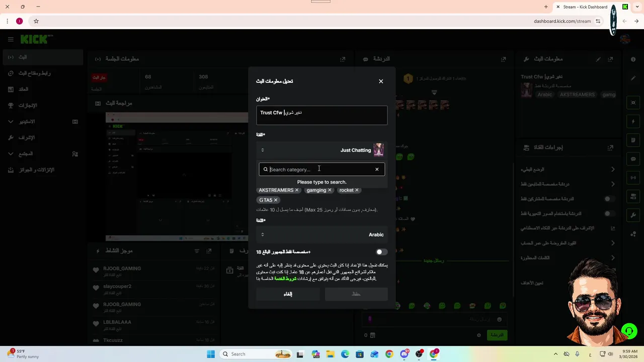
Task: Click the stream title input field
Action: tap(321, 115)
